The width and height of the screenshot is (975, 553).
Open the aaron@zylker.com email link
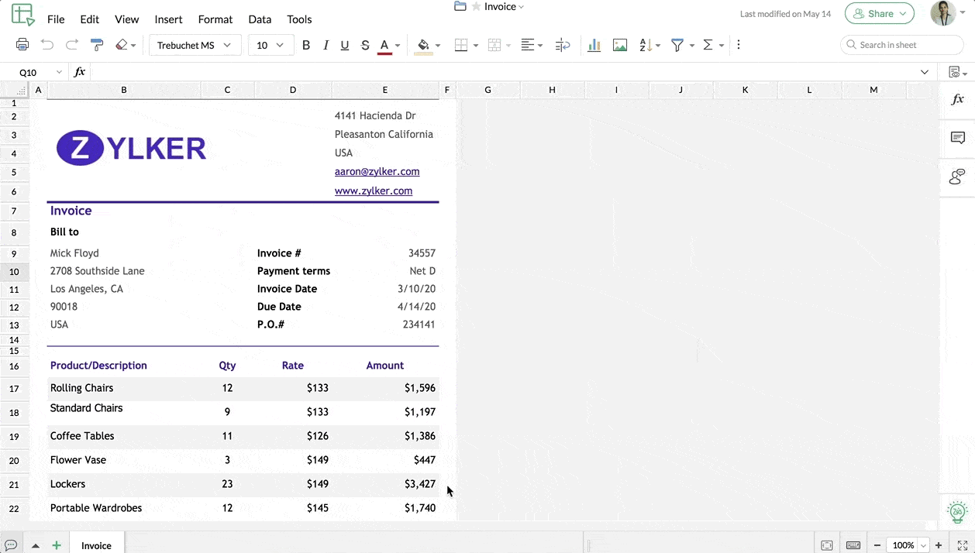[377, 172]
